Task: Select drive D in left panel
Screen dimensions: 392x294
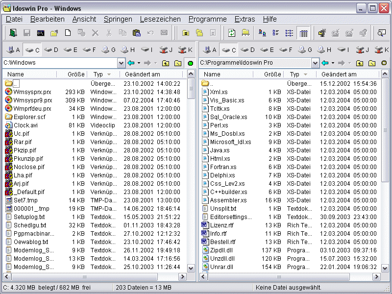Action: tap(51, 50)
